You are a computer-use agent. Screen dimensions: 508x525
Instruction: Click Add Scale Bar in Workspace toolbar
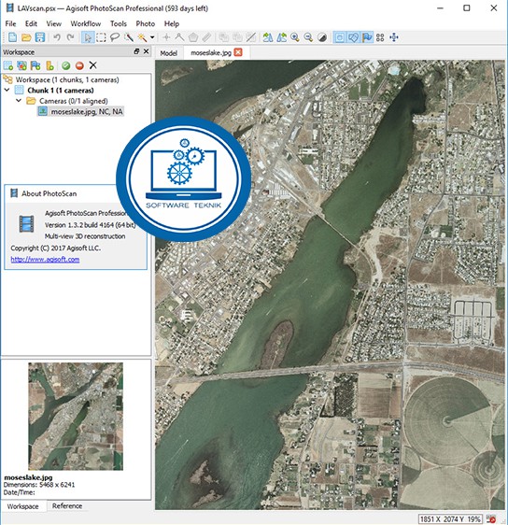pos(49,65)
